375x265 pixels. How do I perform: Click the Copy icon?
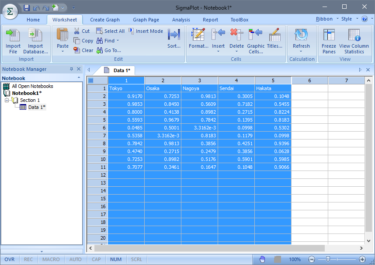(77, 41)
